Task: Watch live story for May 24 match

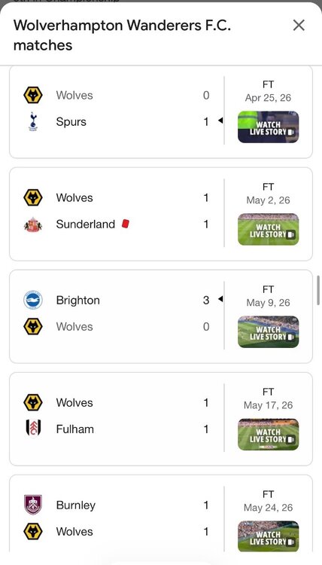Action: click(x=268, y=536)
